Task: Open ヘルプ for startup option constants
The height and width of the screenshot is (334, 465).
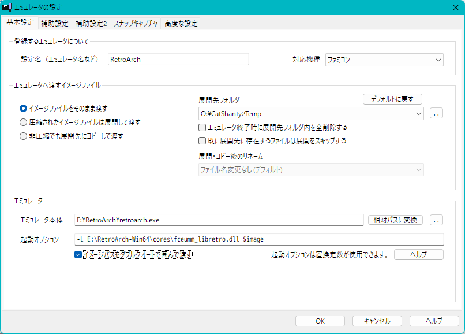Action: pyautogui.click(x=419, y=255)
